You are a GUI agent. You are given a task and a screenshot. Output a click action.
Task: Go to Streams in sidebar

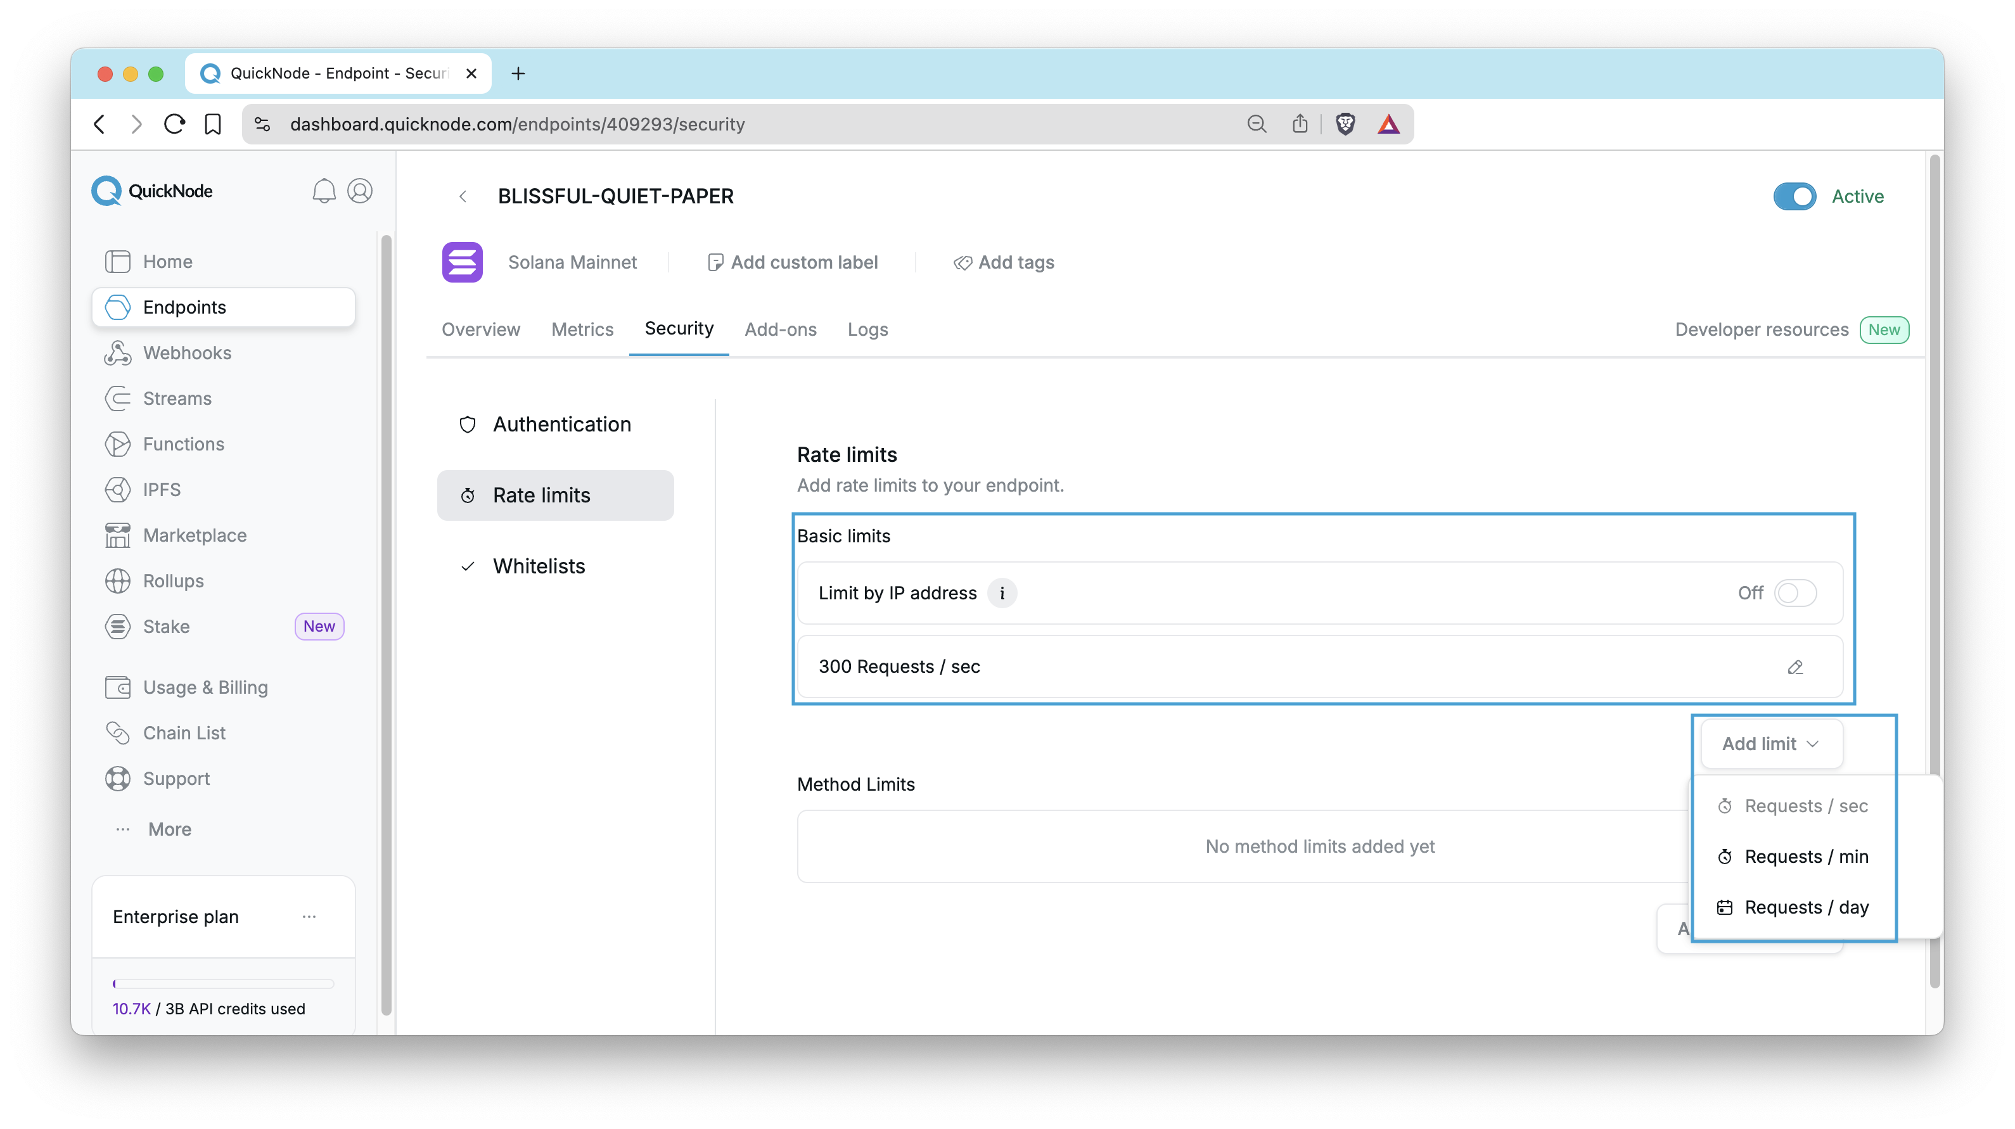pos(177,399)
